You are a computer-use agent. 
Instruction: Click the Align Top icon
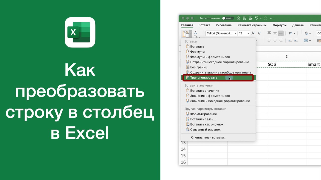point(269,33)
